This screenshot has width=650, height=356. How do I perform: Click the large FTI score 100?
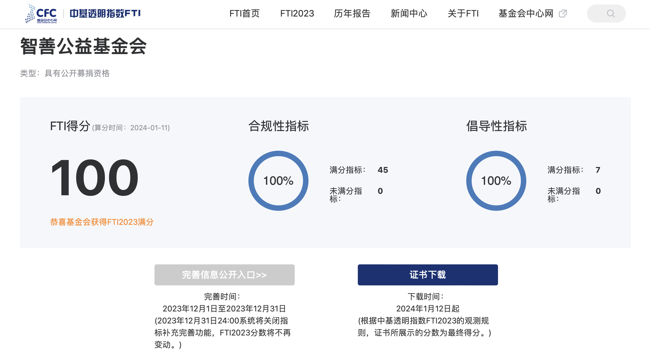[94, 177]
